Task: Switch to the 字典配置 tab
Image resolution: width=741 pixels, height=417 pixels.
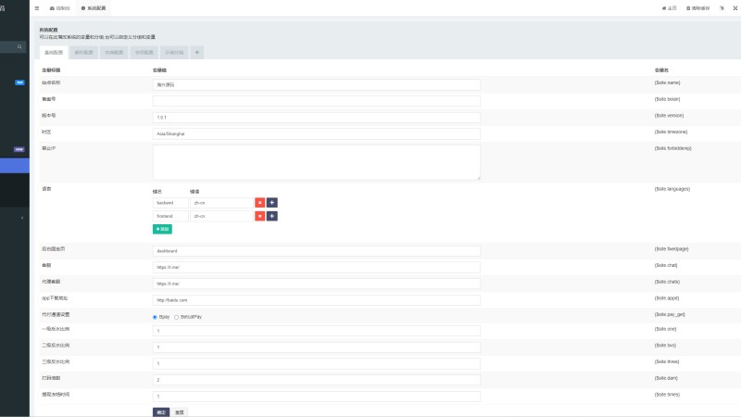Action: click(114, 53)
